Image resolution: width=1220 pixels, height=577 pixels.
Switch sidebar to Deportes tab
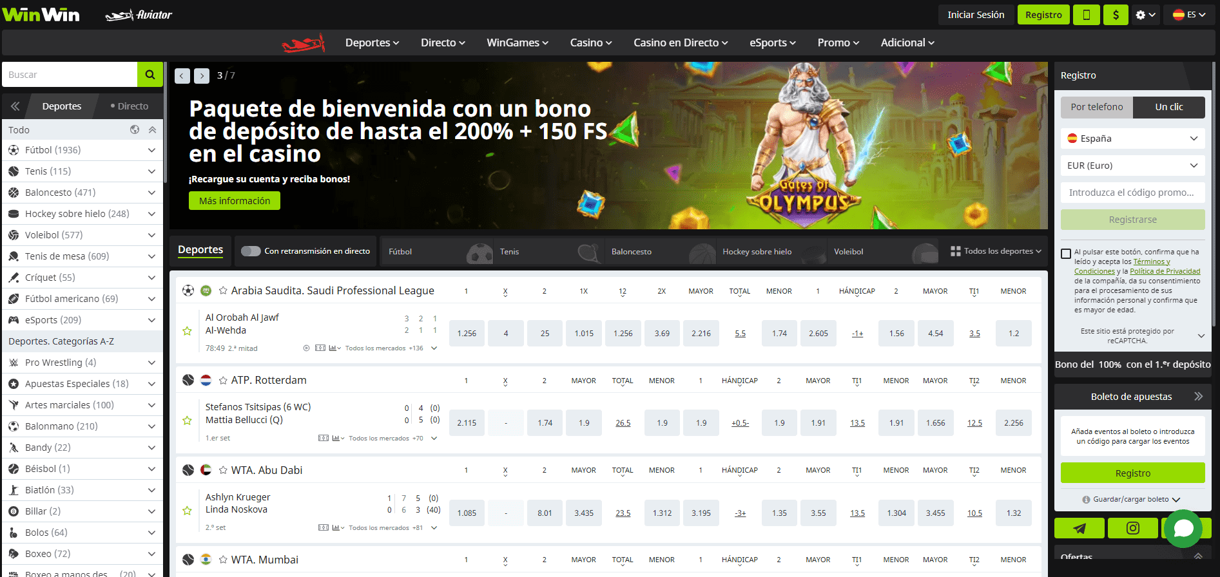[62, 106]
